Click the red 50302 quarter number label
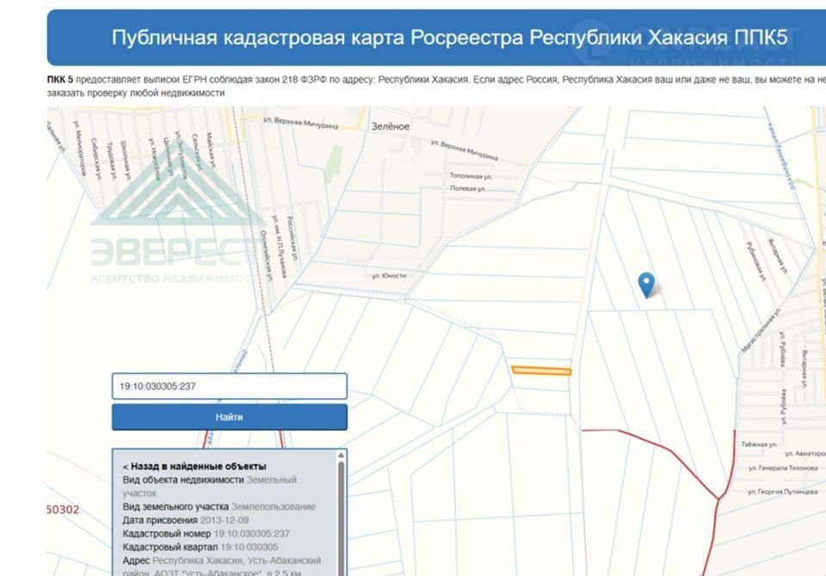Screen dimensions: 826x576 (63, 510)
